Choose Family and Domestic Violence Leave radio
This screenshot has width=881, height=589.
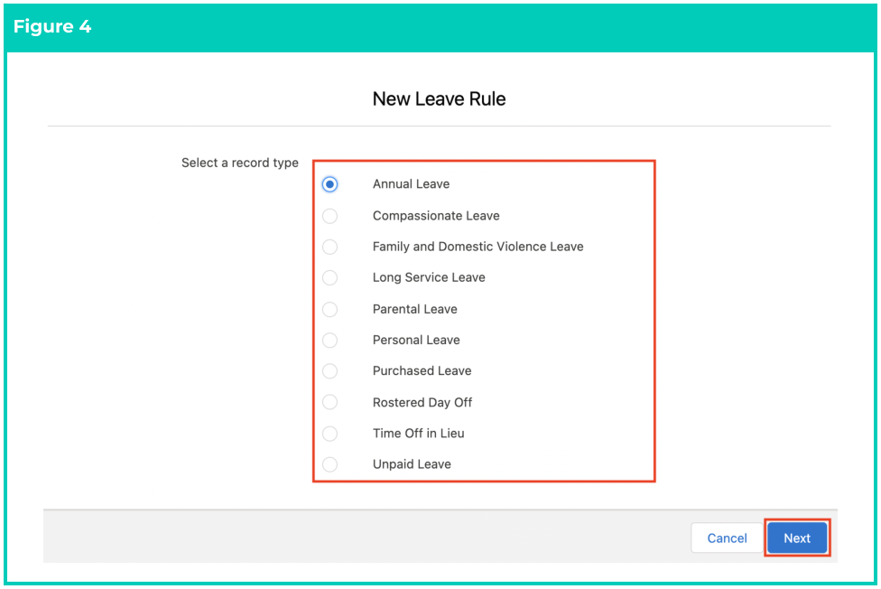pos(329,247)
